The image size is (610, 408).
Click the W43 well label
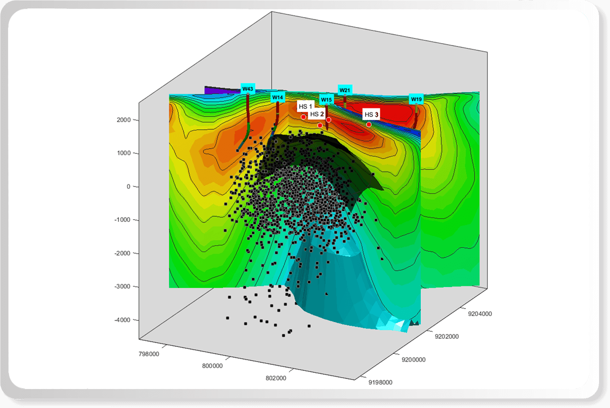[x=248, y=89]
